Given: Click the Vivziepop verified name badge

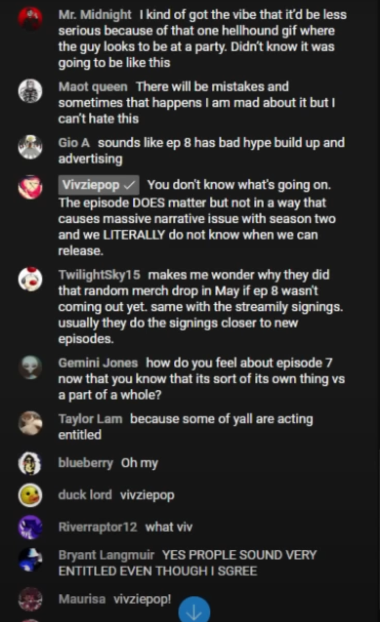Looking at the screenshot, I should point(98,185).
